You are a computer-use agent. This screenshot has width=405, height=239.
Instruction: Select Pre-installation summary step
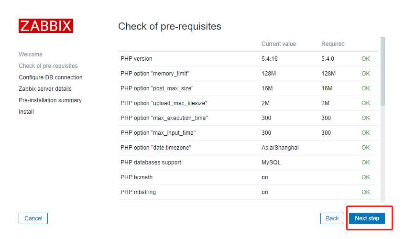coord(50,100)
